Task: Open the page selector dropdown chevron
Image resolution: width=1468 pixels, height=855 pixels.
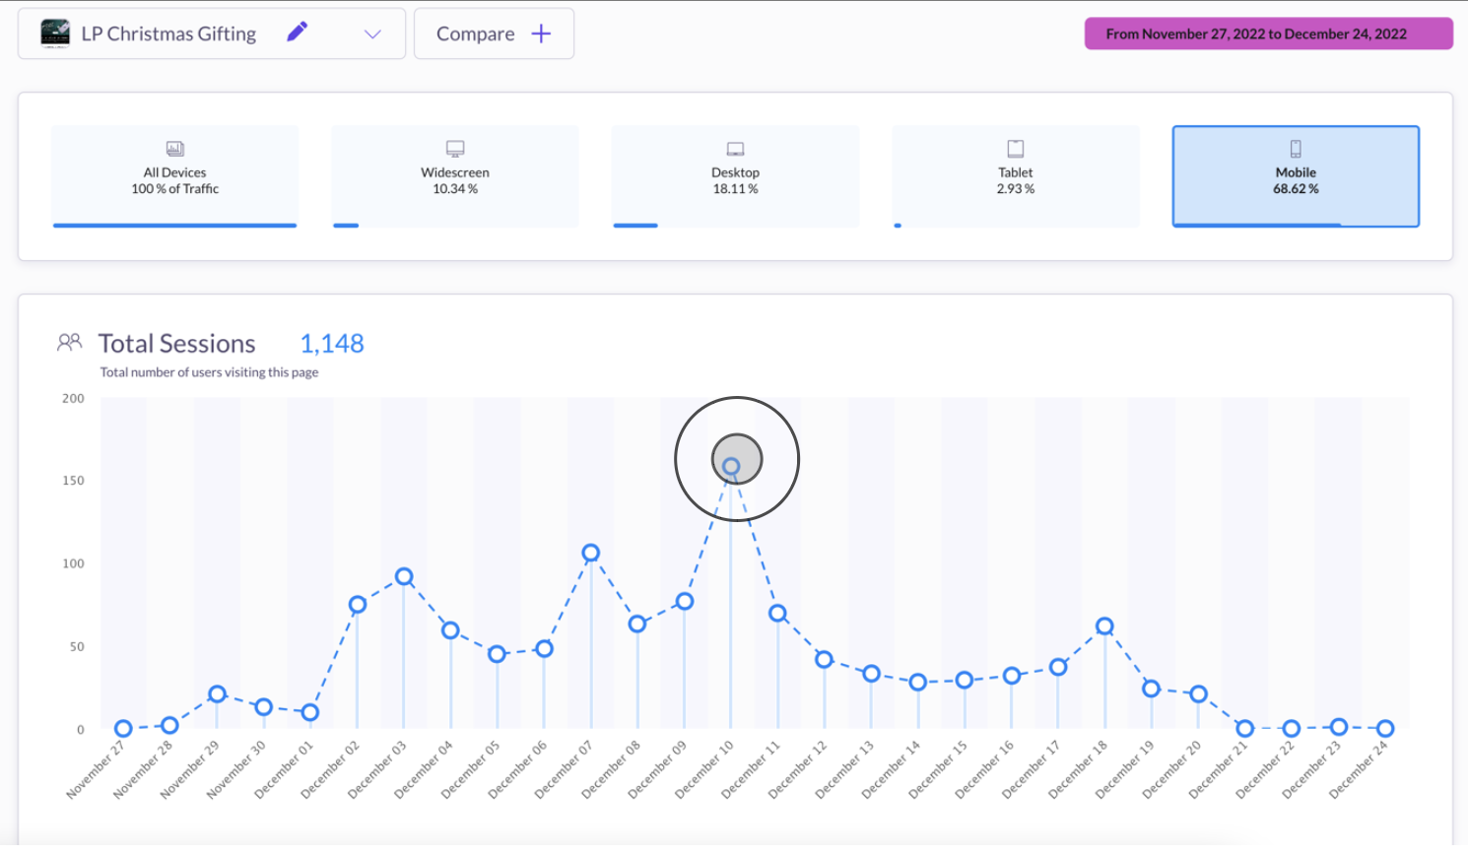Action: coord(372,33)
